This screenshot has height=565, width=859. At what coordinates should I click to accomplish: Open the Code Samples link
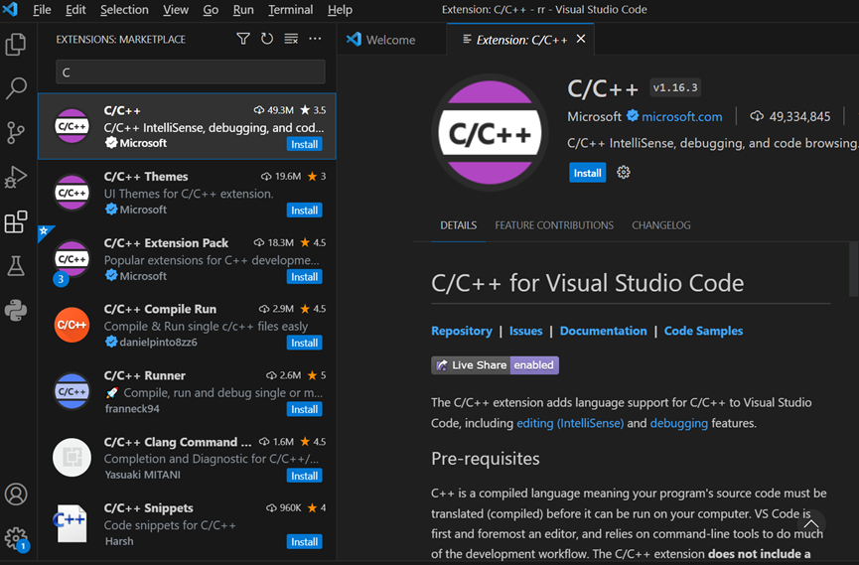pyautogui.click(x=703, y=331)
